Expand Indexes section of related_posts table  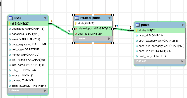coord(109,39)
